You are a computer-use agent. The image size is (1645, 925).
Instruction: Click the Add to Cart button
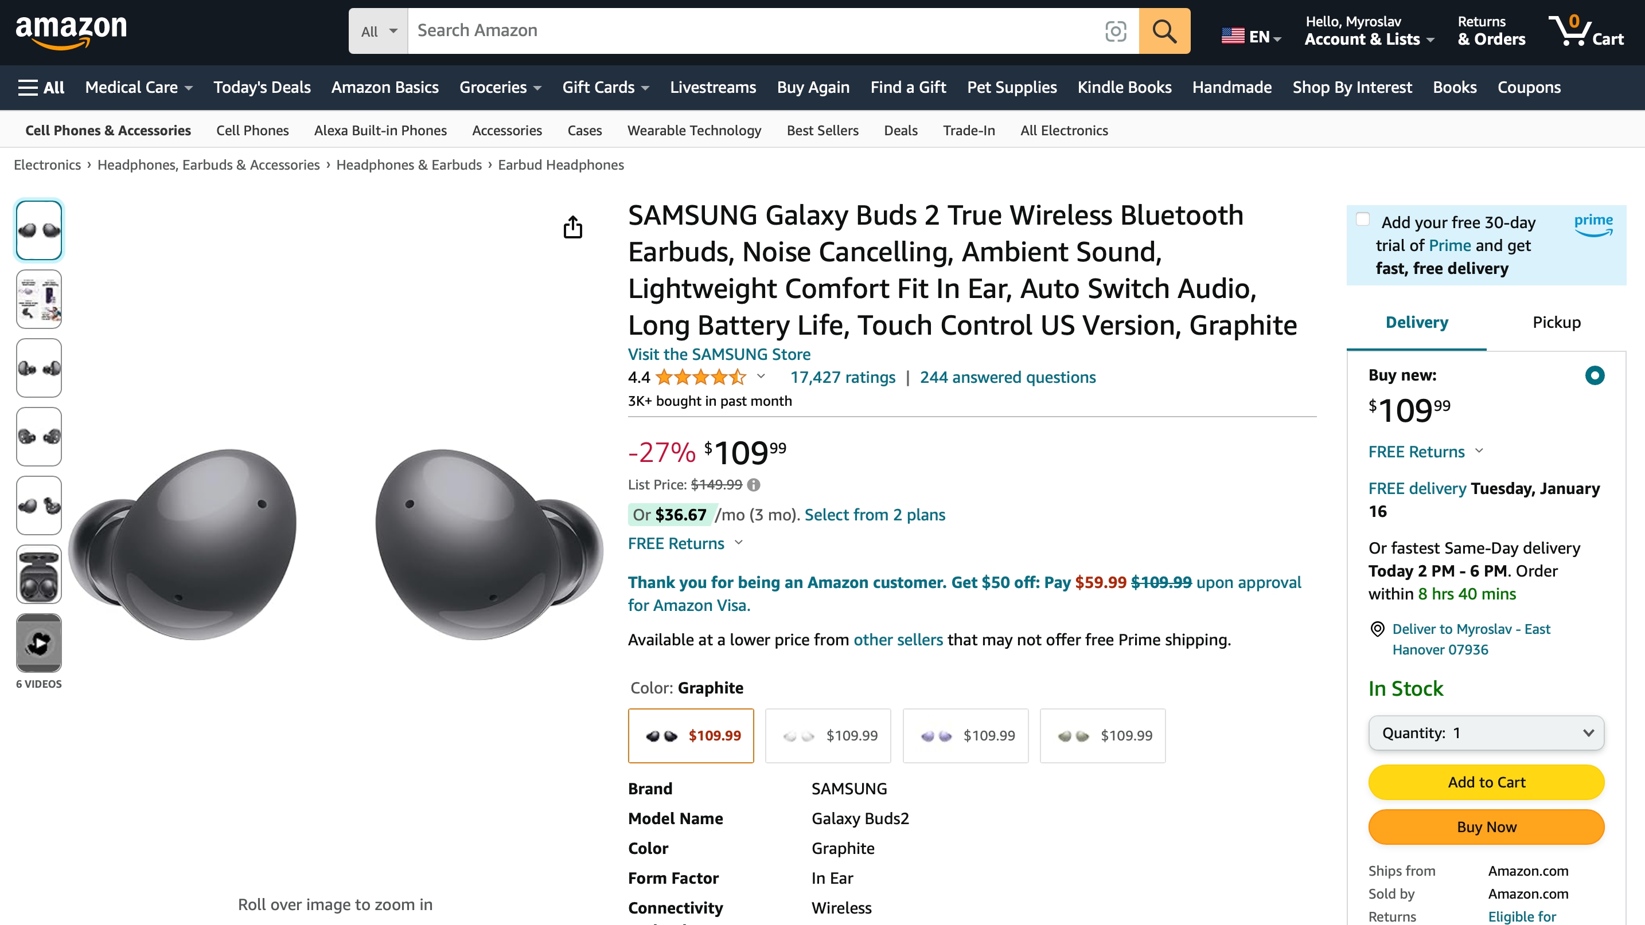tap(1486, 782)
